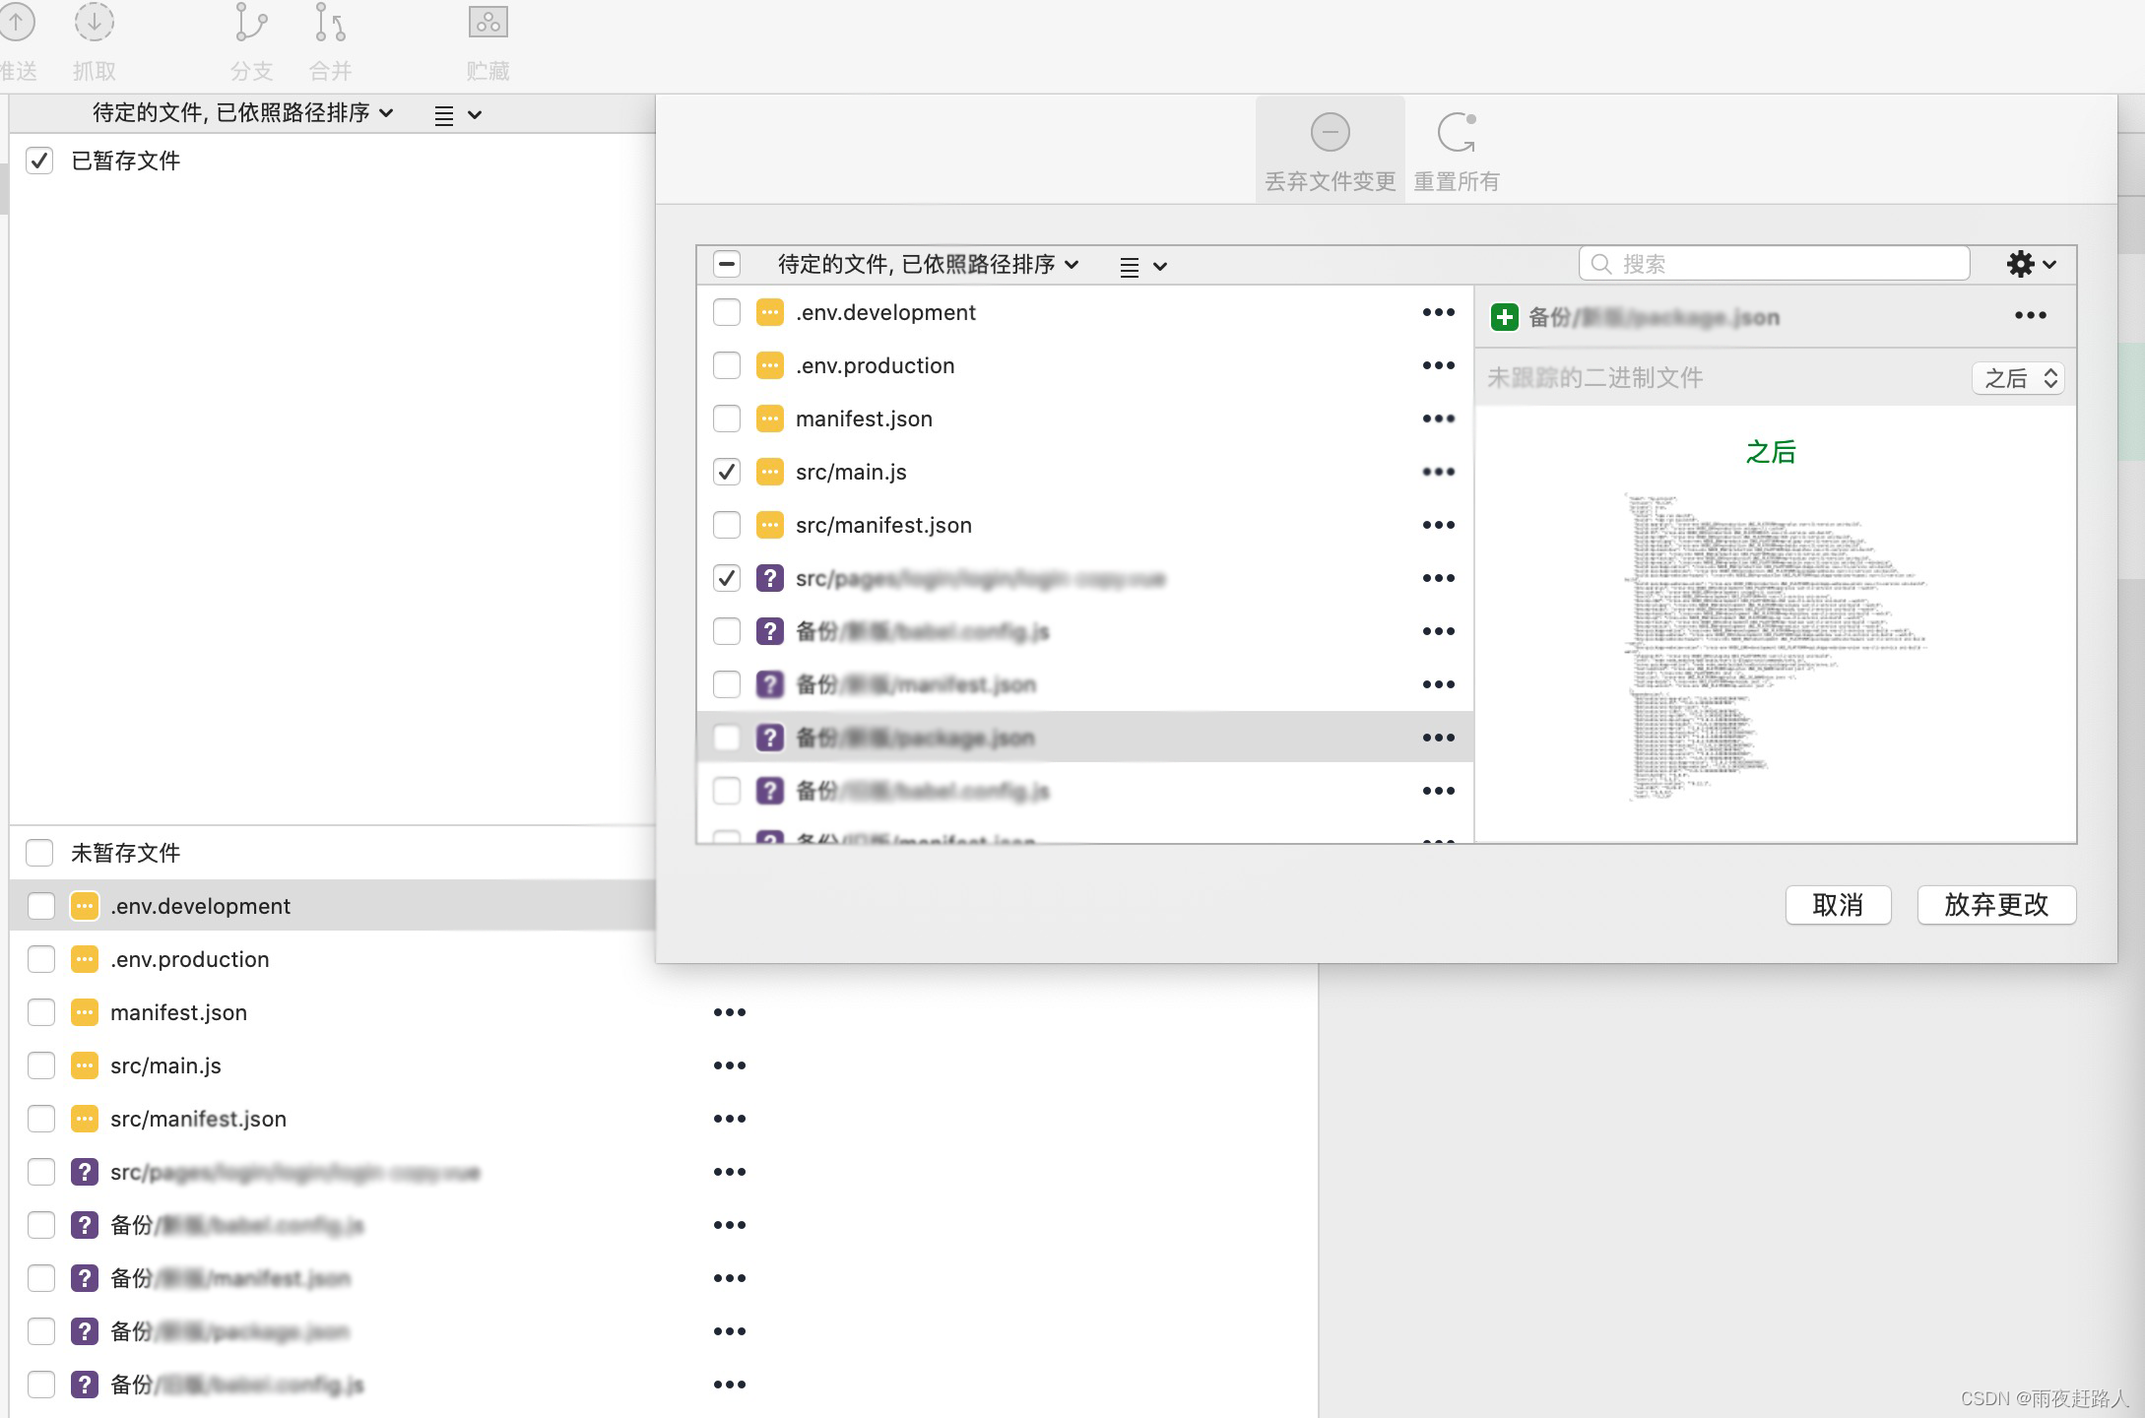Click 放弃更改 to discard changes
The width and height of the screenshot is (2145, 1418).
(1996, 905)
